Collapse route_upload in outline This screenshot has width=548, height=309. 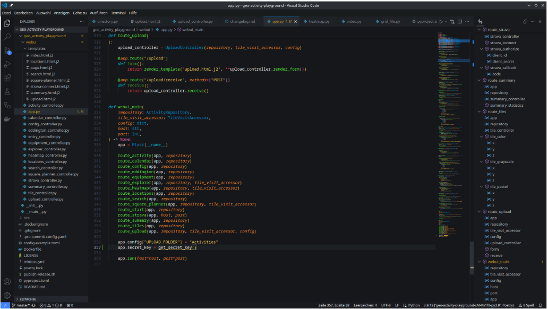[x=479, y=212]
